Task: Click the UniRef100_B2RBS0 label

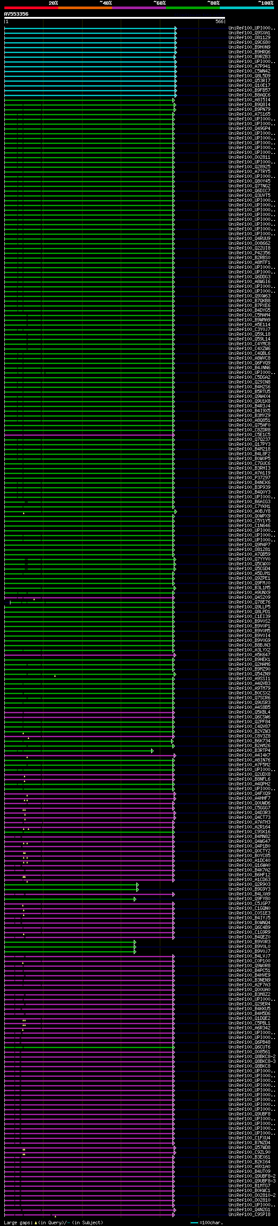Action: [249, 258]
